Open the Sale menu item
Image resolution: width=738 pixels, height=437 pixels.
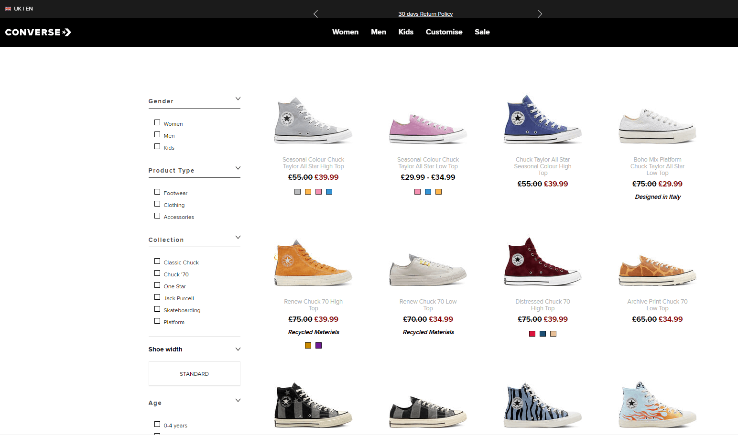(482, 32)
